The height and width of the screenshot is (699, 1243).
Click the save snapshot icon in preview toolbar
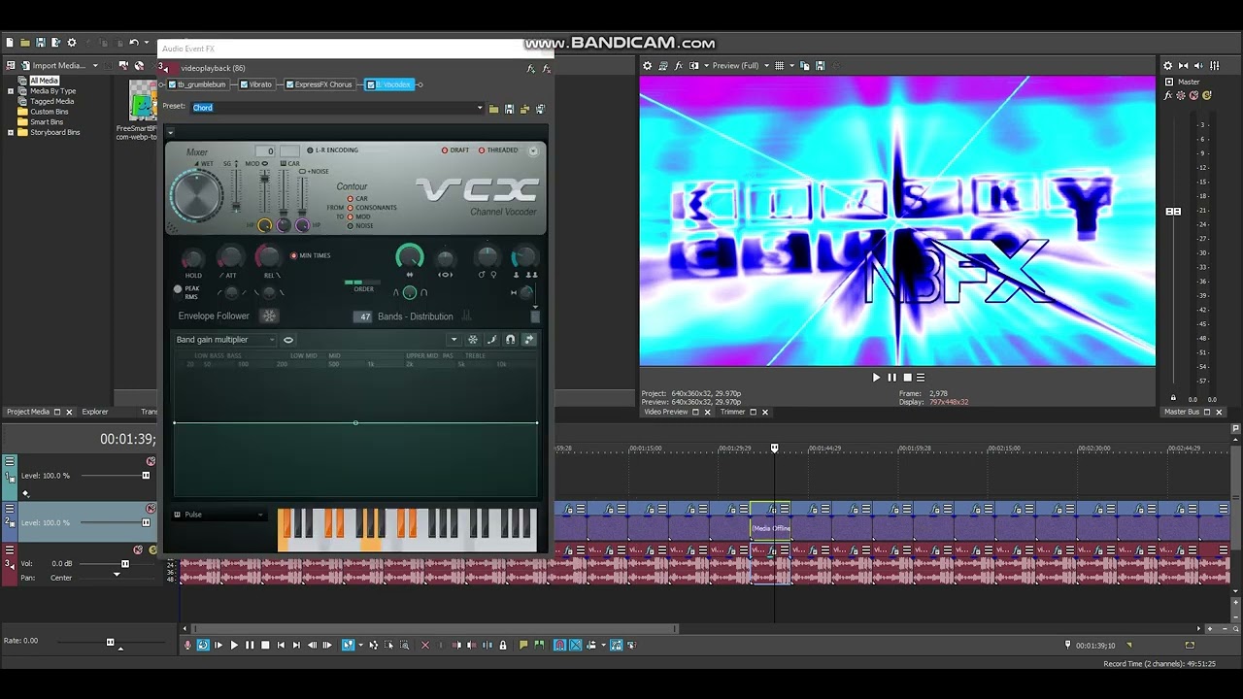[x=821, y=66]
